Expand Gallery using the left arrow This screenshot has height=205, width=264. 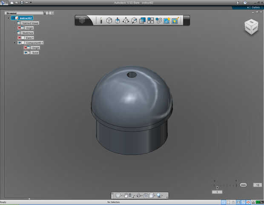[x=248, y=7]
